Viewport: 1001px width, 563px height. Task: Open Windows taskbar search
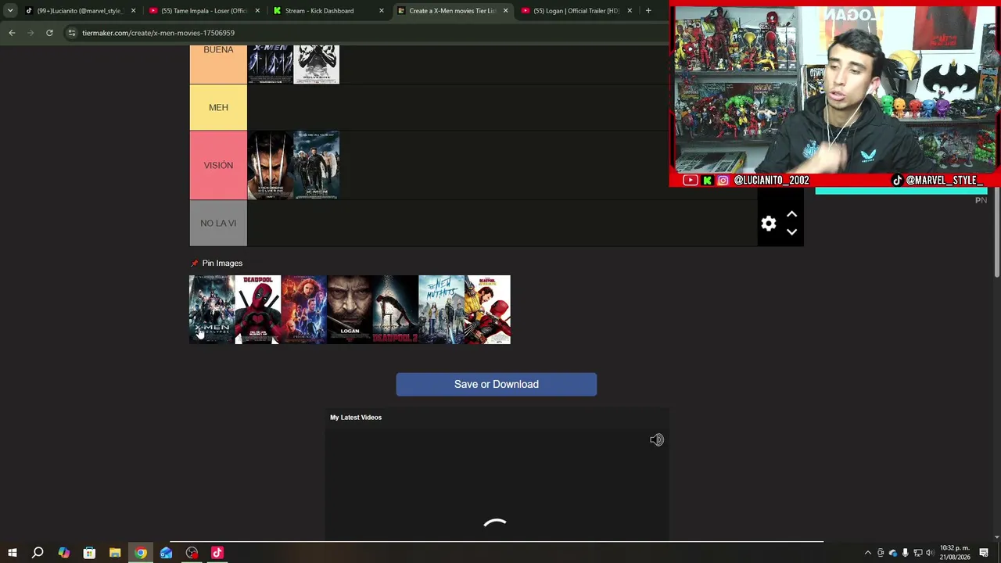pyautogui.click(x=38, y=553)
